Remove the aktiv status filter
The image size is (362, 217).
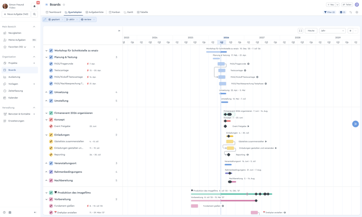[77, 19]
